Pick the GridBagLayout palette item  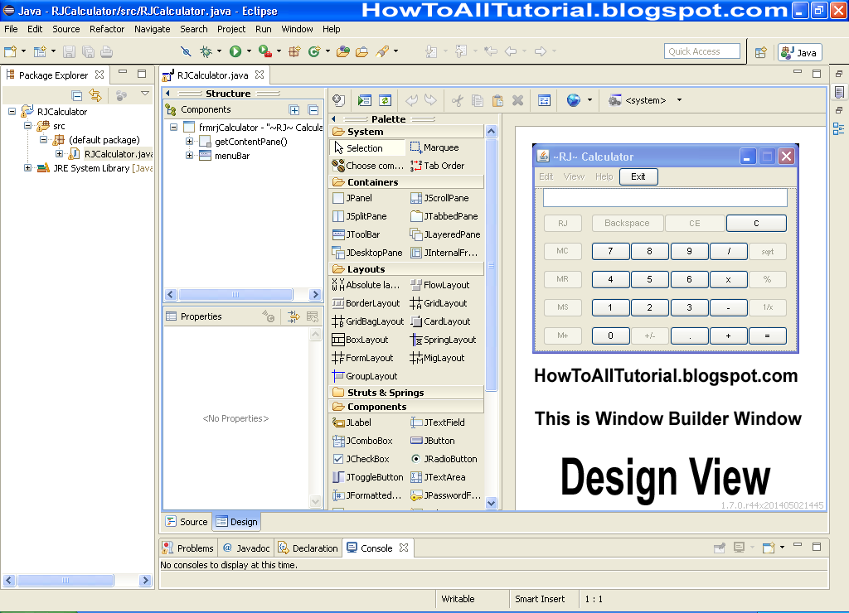367,321
